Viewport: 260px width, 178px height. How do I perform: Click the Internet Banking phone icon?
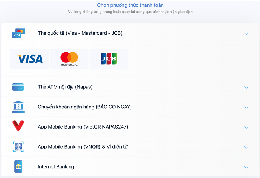click(x=18, y=166)
